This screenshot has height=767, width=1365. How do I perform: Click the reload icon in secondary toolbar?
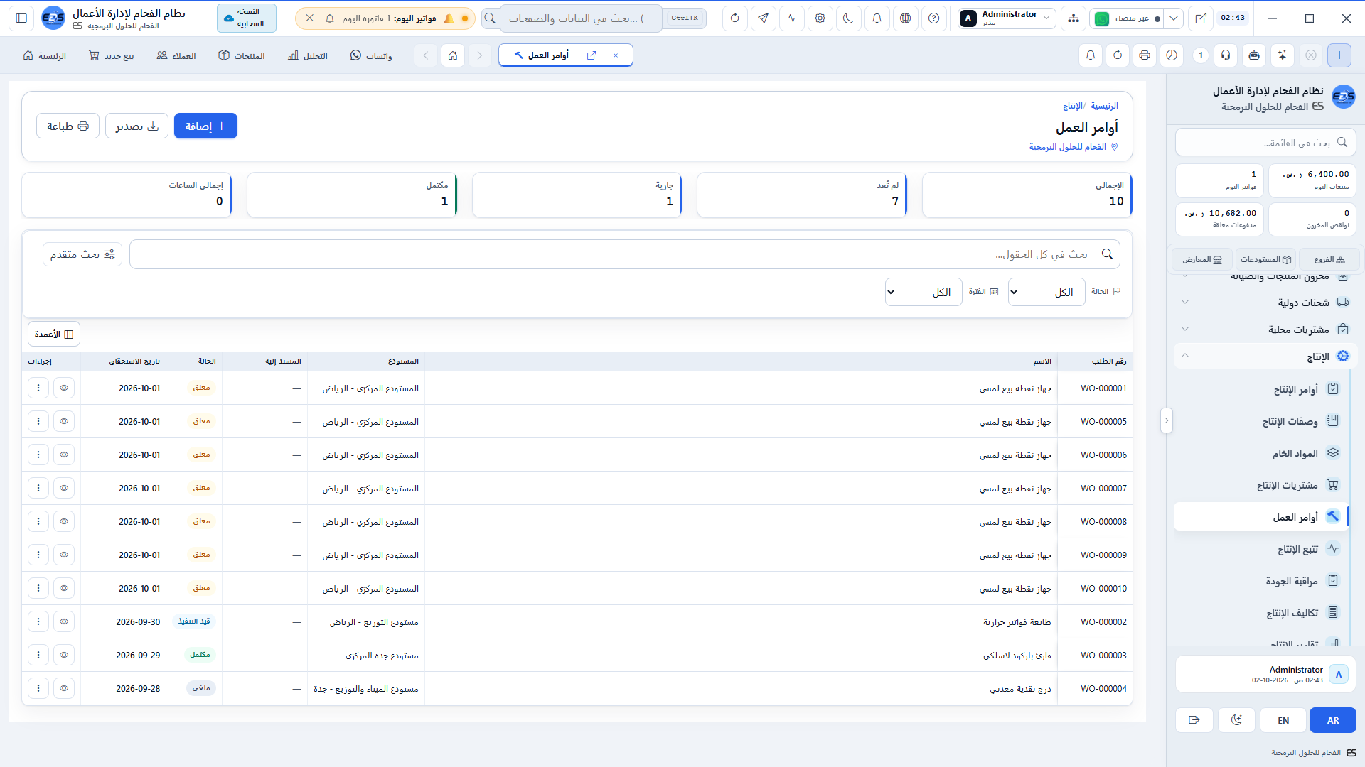[x=1118, y=55]
